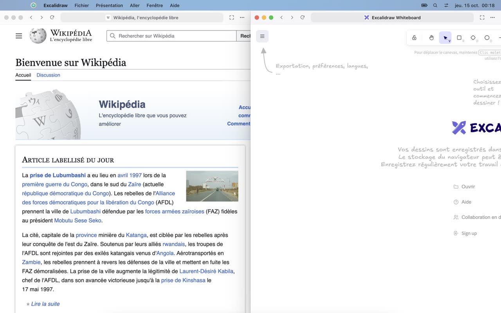Open the prise de Lubumbashi link
This screenshot has height=313, width=501.
58,175
